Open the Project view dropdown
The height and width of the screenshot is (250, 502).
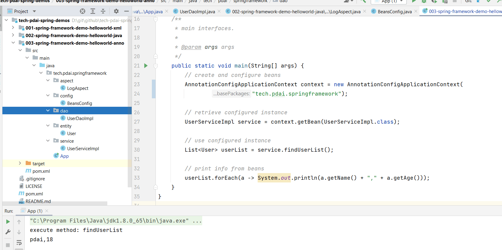(x=34, y=11)
